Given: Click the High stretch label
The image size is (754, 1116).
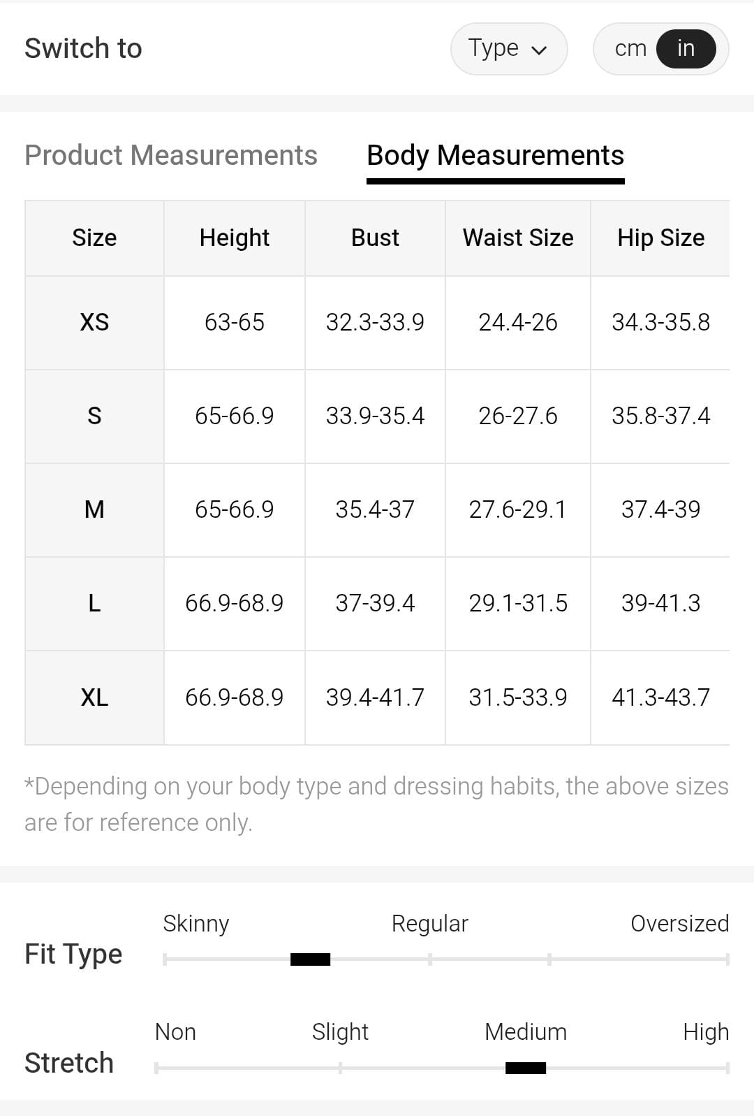Looking at the screenshot, I should coord(705,1031).
